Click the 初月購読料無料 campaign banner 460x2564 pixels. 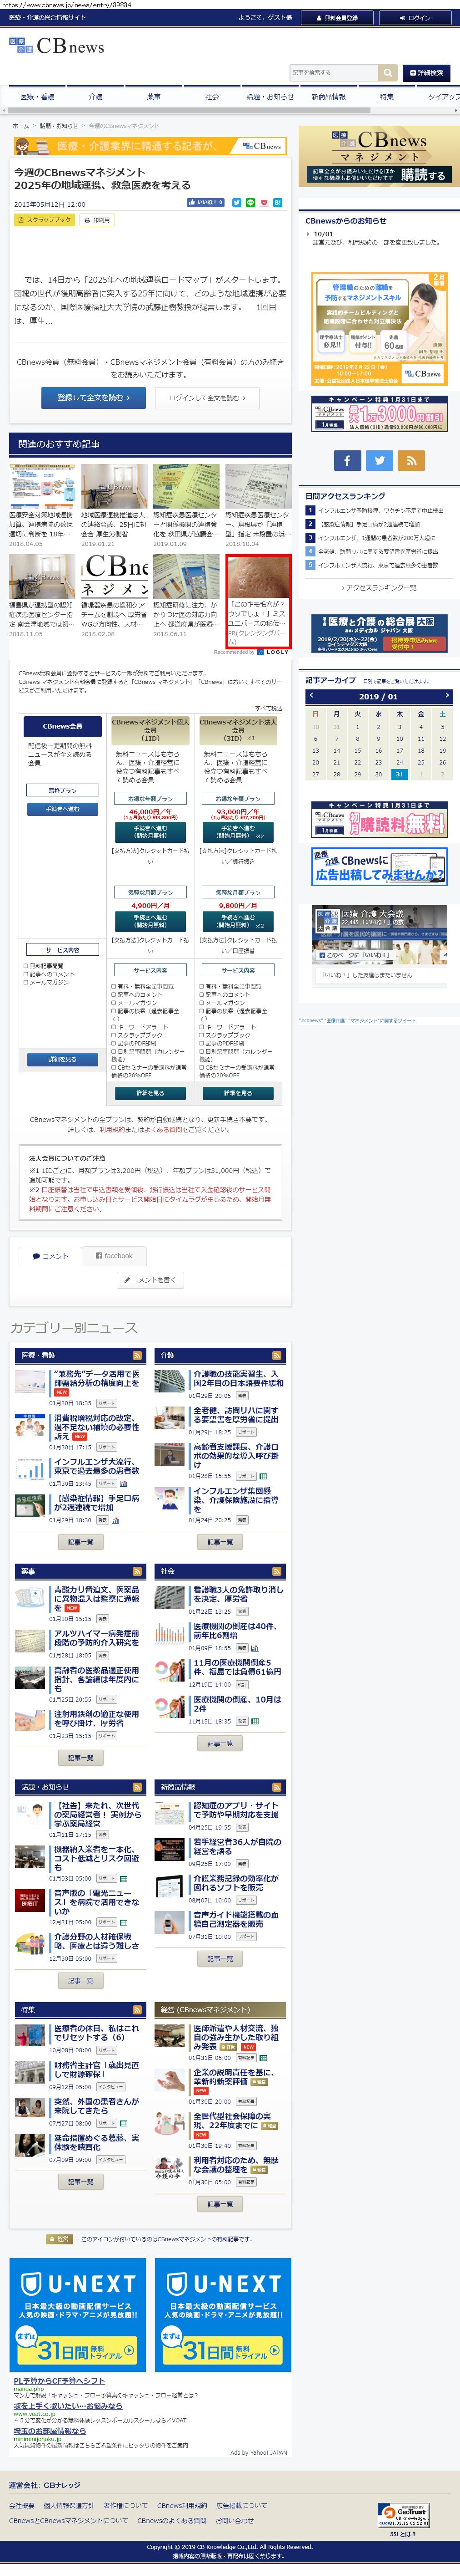[x=379, y=820]
